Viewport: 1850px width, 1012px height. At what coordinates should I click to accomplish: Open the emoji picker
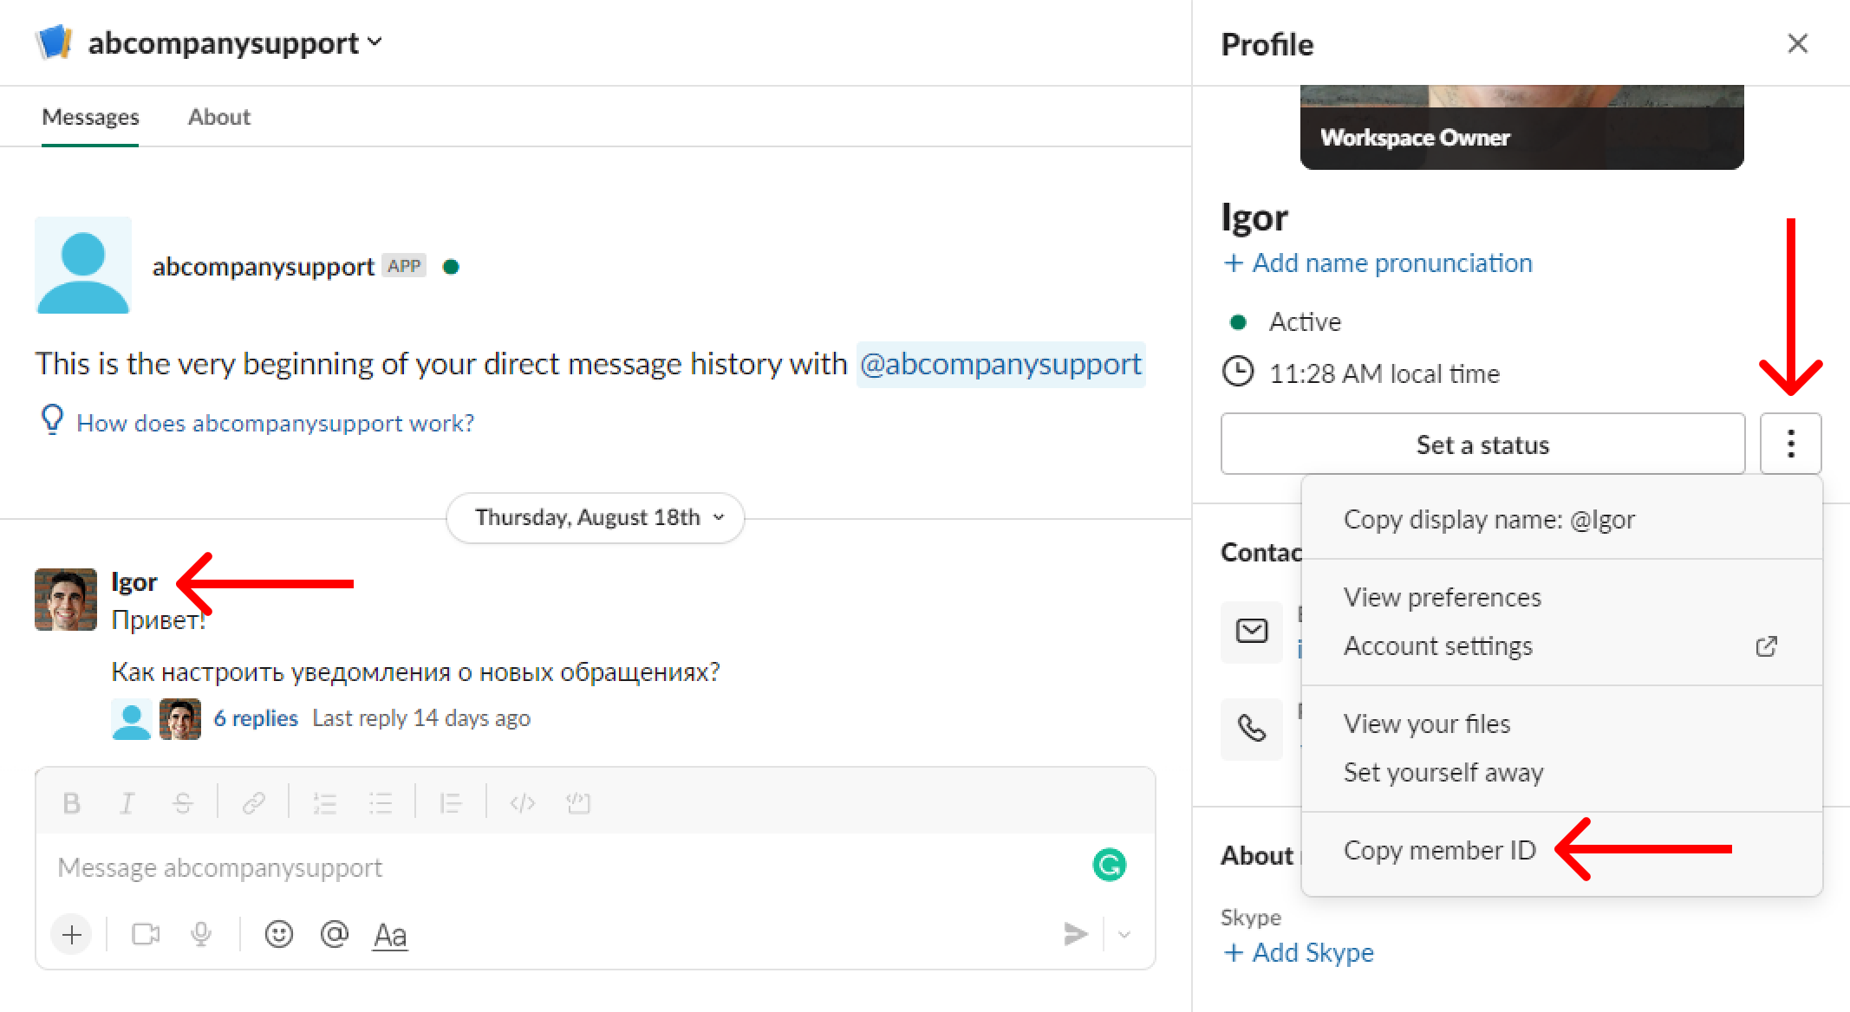[278, 934]
